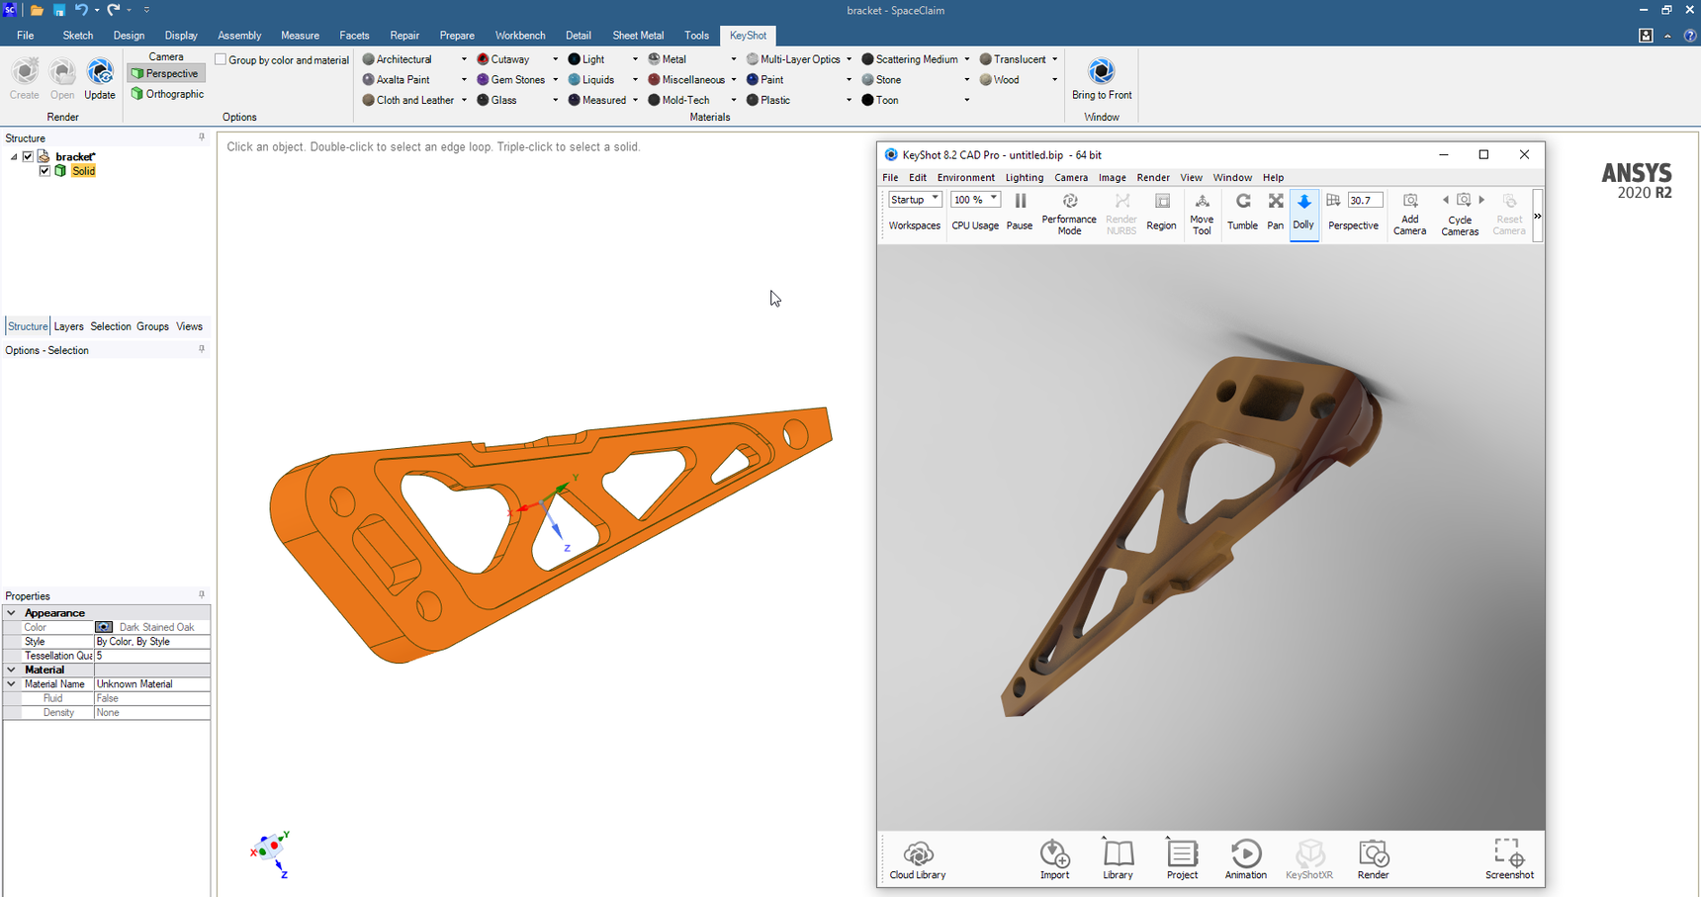Click Cycle Cameras icon

[x=1464, y=200]
